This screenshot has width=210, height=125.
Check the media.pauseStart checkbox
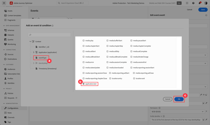pyautogui.click(x=131, y=41)
